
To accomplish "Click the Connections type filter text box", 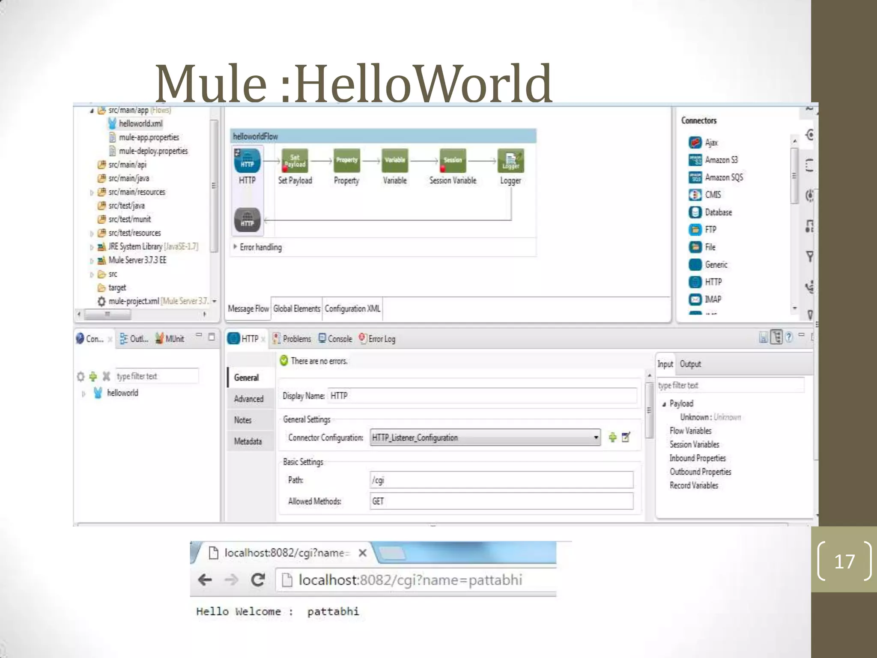I will (157, 376).
